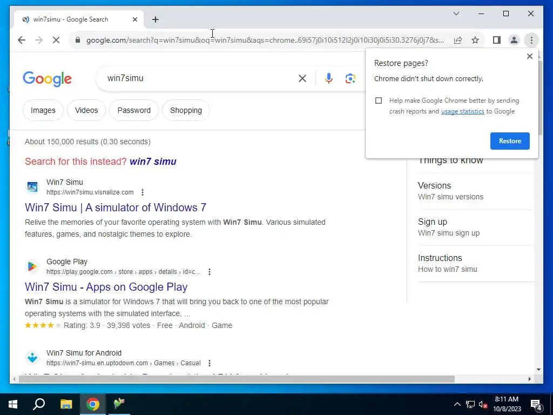This screenshot has height=415, width=553.
Task: Open the Instructions topic
Action: point(476,263)
